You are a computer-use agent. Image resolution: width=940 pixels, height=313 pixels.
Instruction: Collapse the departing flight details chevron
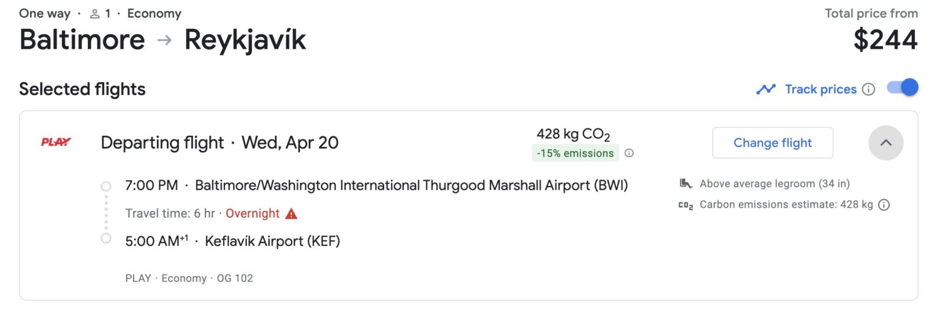(x=886, y=143)
